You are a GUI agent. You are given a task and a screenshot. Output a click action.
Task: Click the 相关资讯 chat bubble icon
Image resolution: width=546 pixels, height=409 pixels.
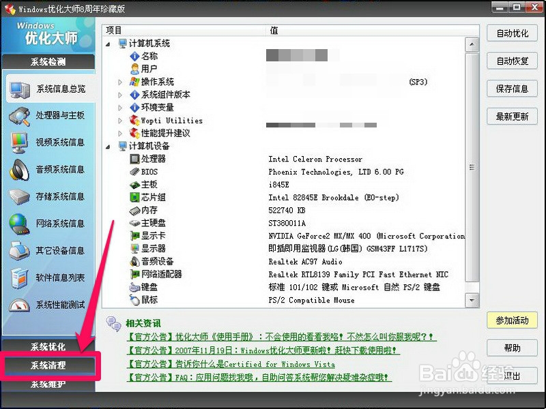click(113, 323)
